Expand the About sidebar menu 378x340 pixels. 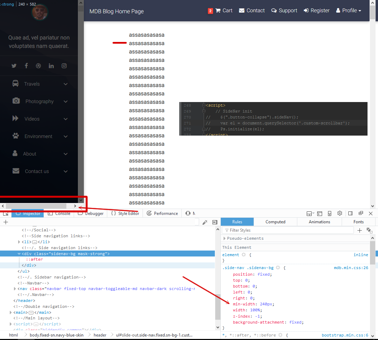coord(39,154)
